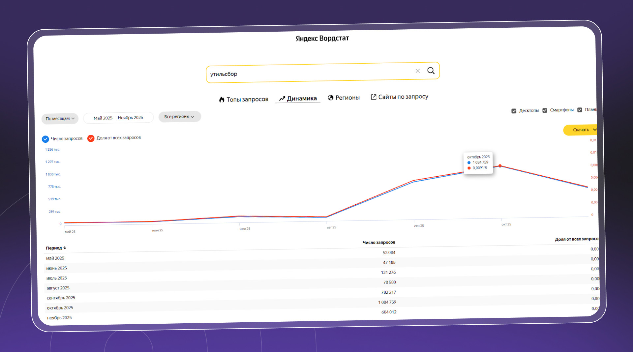633x352 pixels.
Task: Toggle the Десктопы checkbox
Action: tap(514, 111)
